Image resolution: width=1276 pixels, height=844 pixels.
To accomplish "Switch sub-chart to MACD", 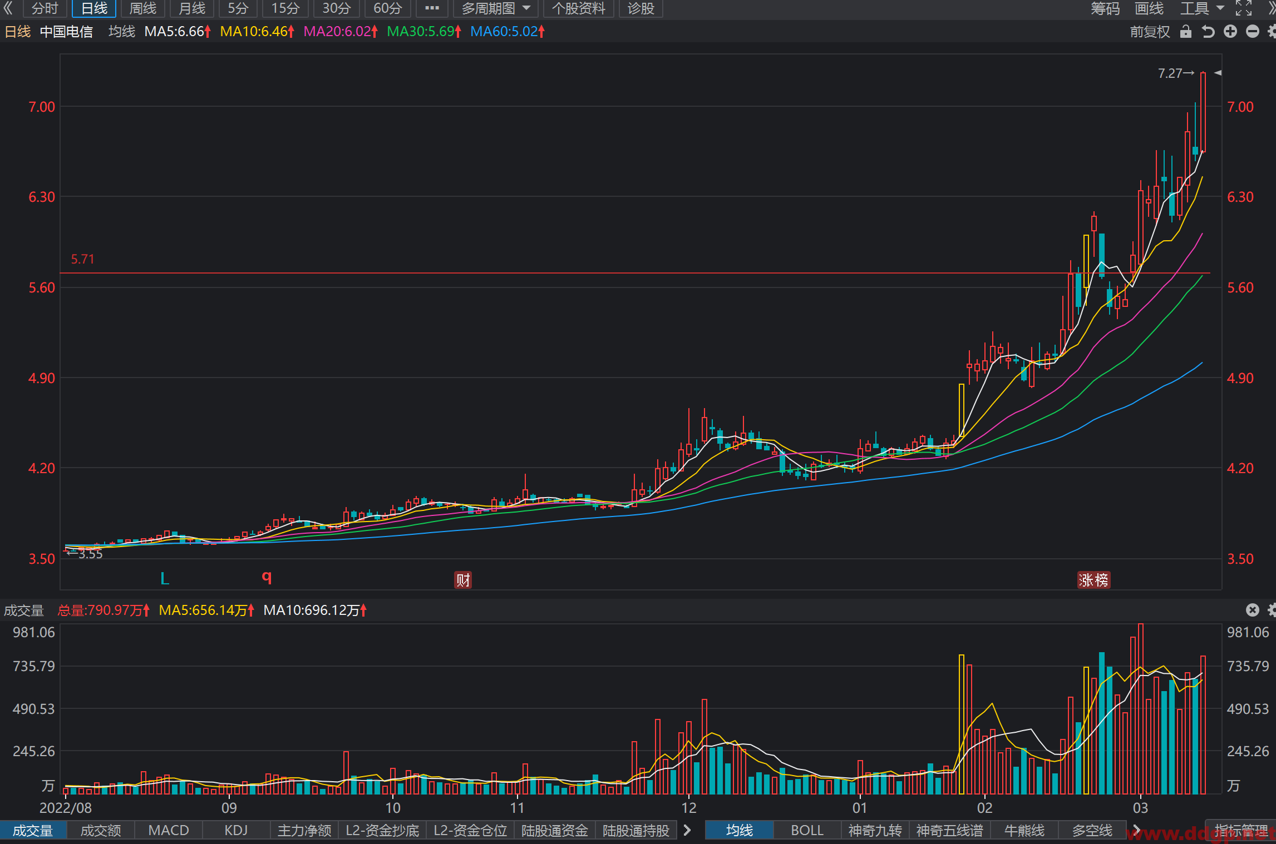I will pos(169,830).
